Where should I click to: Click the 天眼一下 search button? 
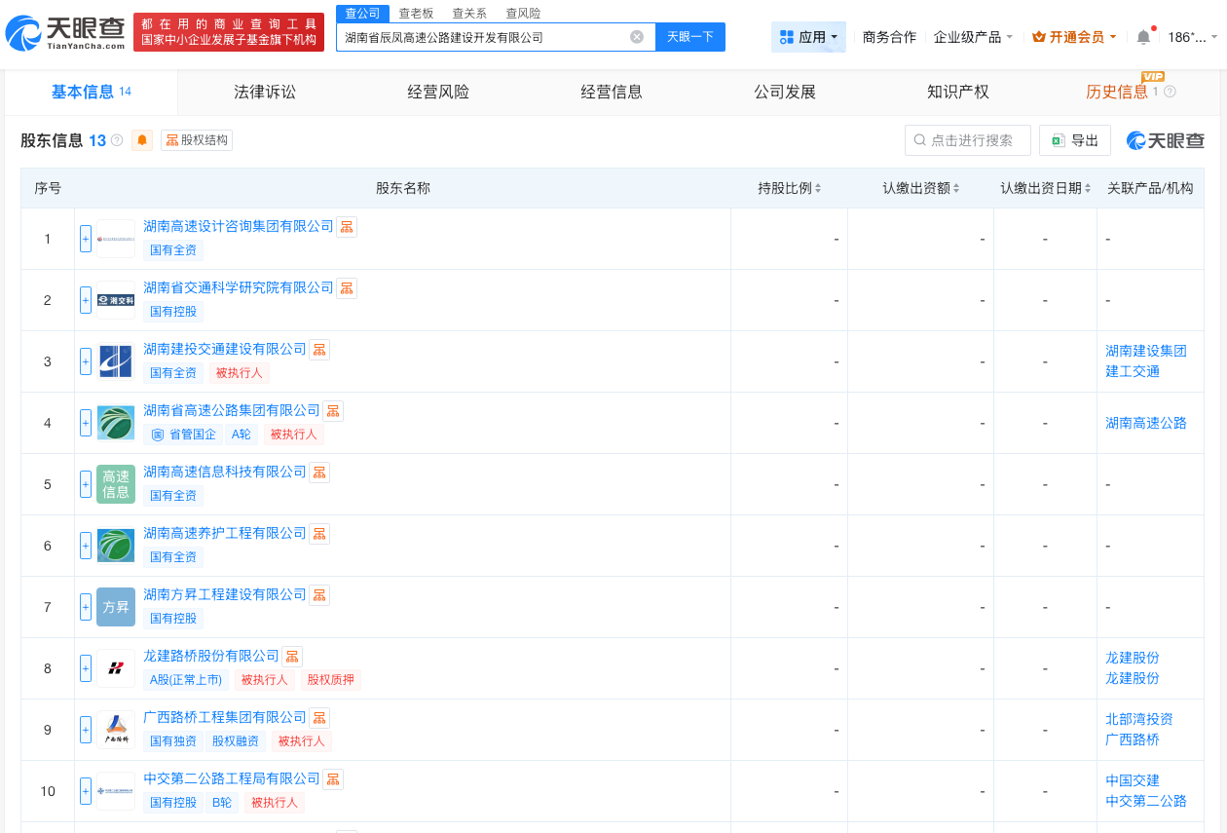click(x=690, y=37)
